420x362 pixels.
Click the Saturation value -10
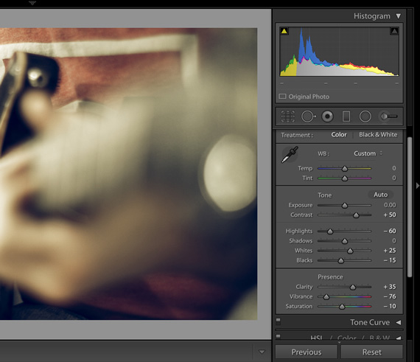pyautogui.click(x=390, y=306)
